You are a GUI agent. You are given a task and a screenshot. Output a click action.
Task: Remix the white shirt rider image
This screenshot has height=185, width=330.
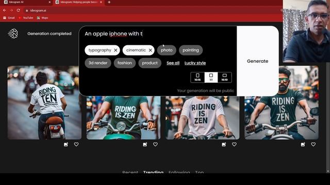[x=224, y=144]
